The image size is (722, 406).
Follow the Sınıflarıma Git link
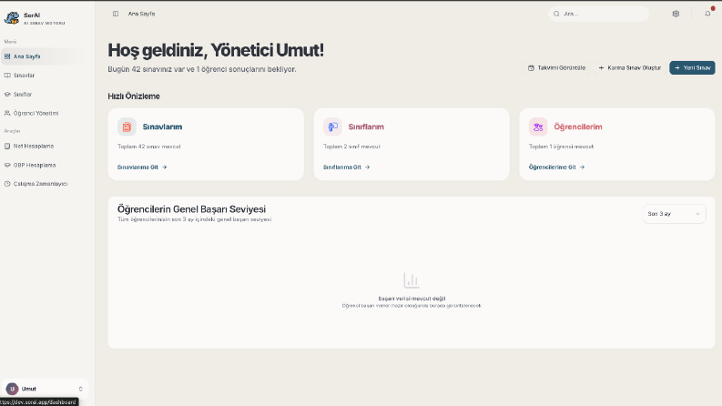[x=347, y=167]
